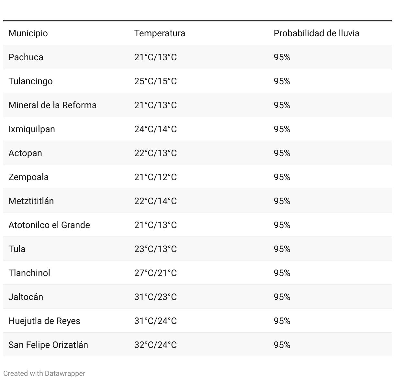Viewport: 395px width, 381px height.
Task: Select the Pachuca row name
Action: (x=26, y=57)
